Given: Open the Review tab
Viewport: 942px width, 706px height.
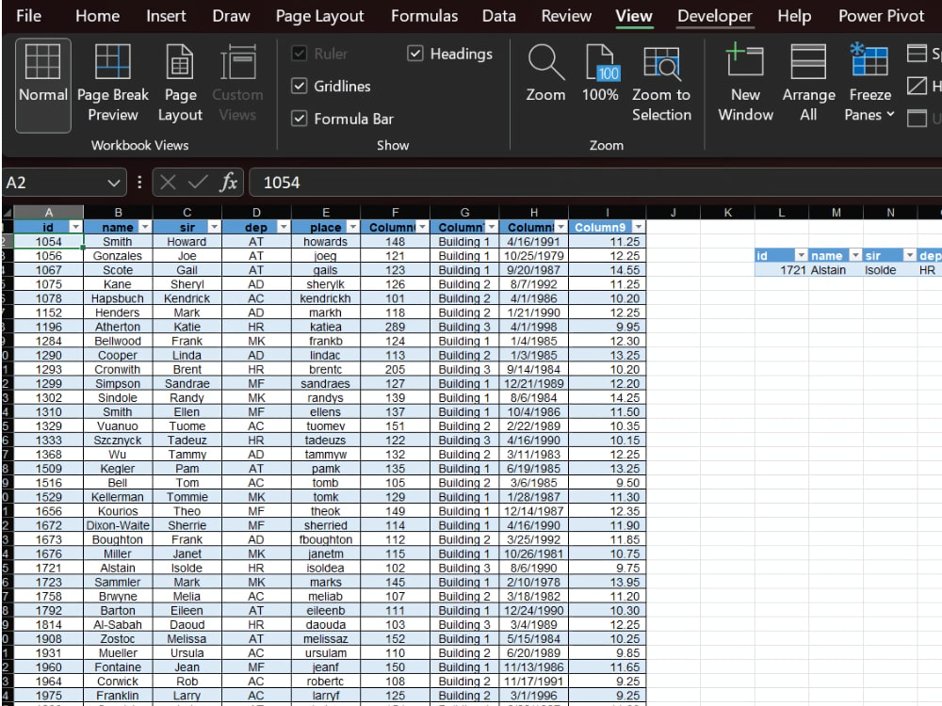Looking at the screenshot, I should (x=566, y=16).
